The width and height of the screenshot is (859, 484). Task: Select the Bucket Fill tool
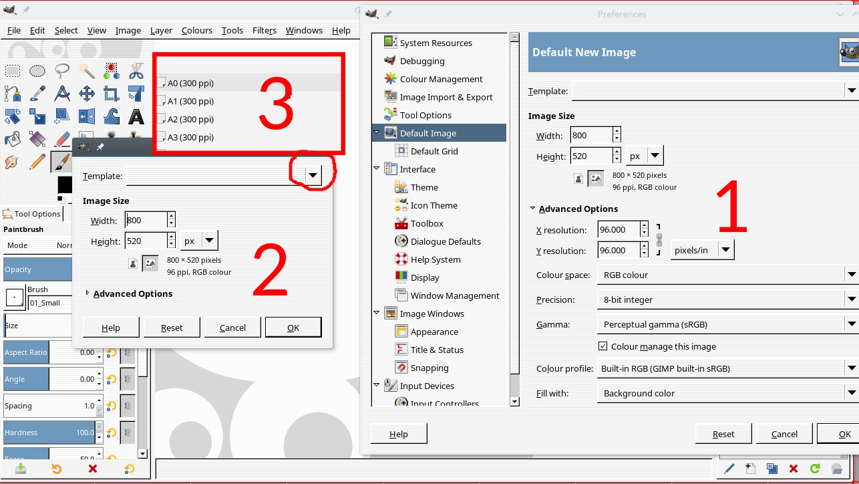(x=13, y=140)
